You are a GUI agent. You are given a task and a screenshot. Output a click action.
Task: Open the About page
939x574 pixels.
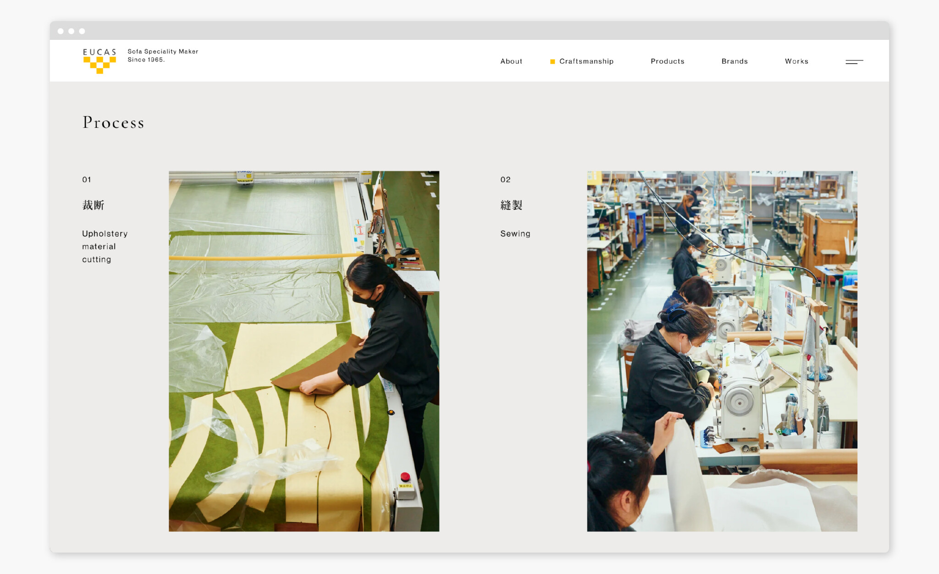click(511, 61)
